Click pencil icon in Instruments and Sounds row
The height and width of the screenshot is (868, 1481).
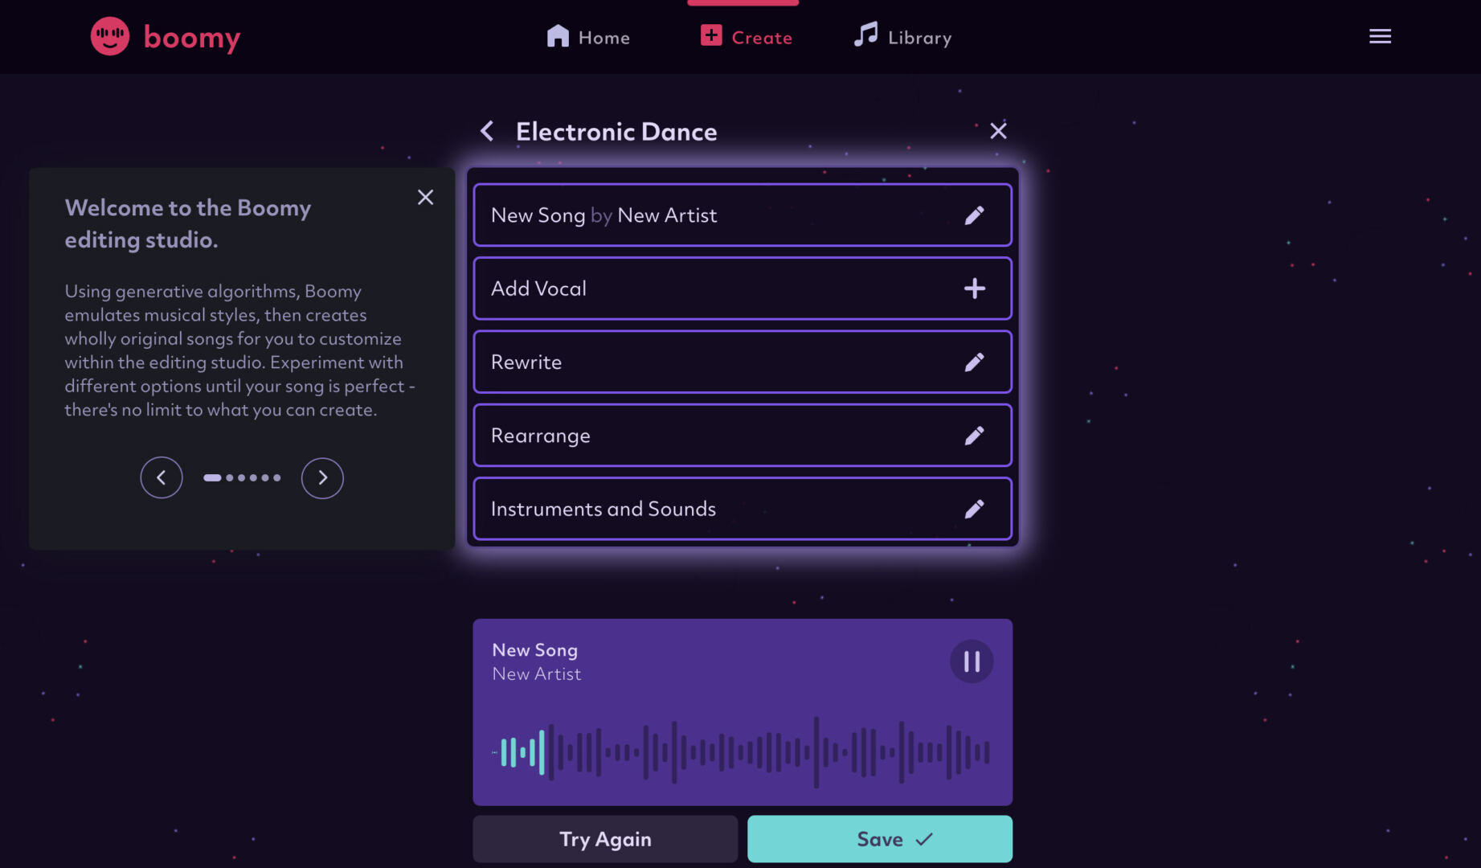pyautogui.click(x=974, y=509)
